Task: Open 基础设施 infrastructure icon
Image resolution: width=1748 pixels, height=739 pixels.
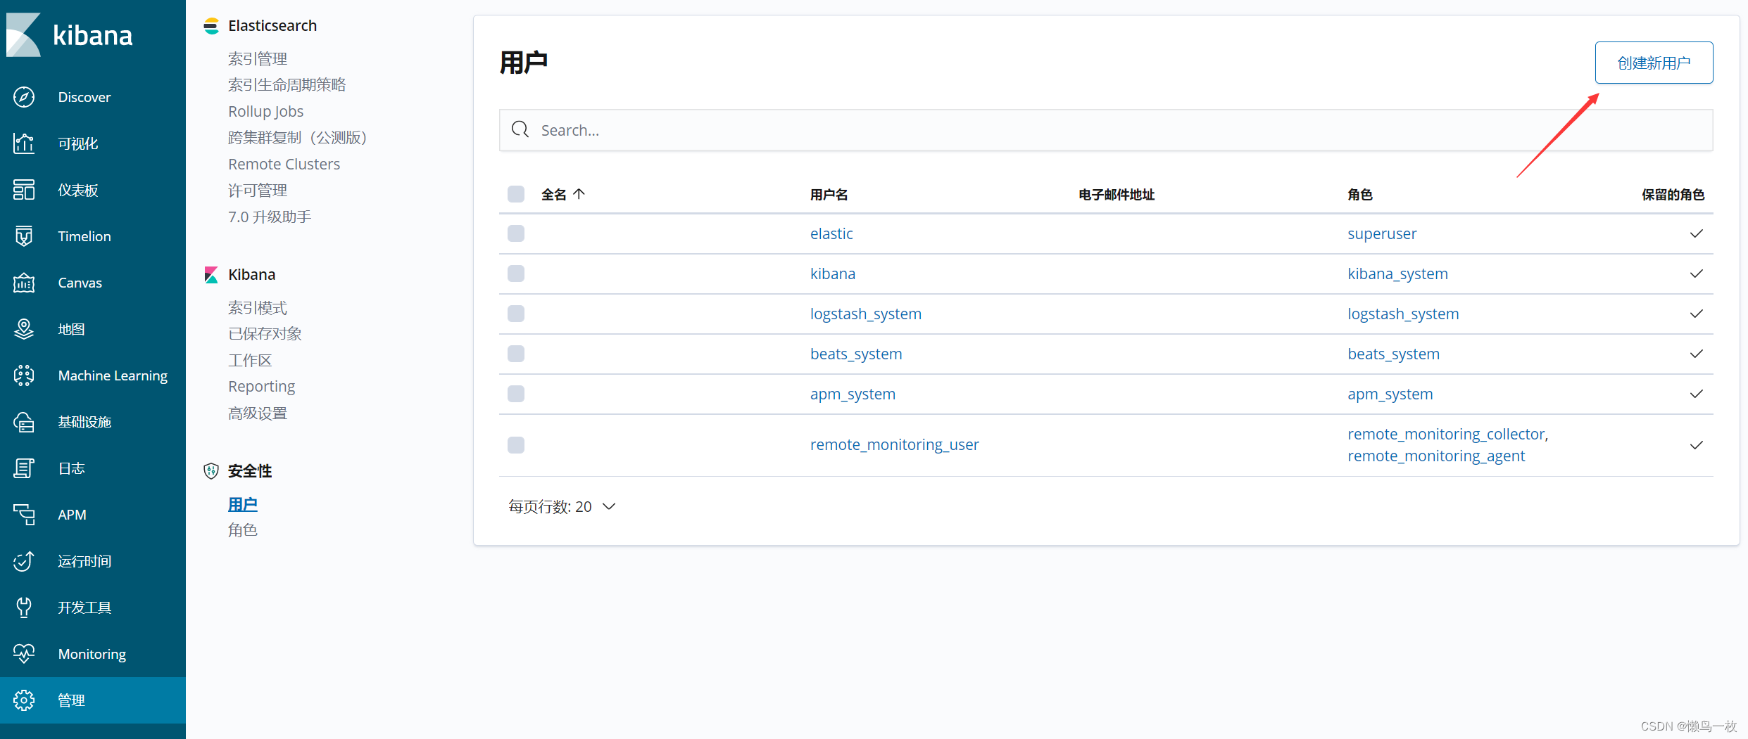Action: (x=24, y=422)
